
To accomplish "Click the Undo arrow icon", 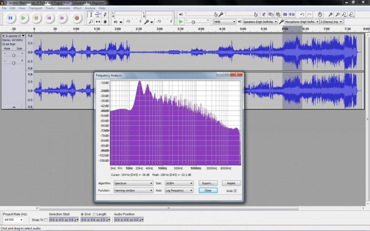I will pos(302,14).
